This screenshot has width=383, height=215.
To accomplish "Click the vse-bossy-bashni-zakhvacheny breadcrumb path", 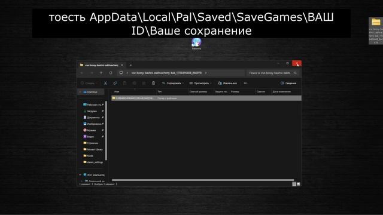I will [166, 73].
